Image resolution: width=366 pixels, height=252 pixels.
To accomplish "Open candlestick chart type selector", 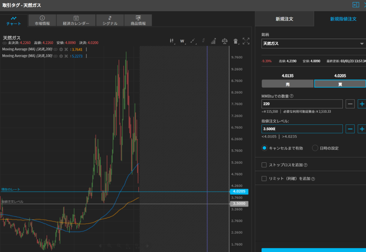I will coord(172,41).
